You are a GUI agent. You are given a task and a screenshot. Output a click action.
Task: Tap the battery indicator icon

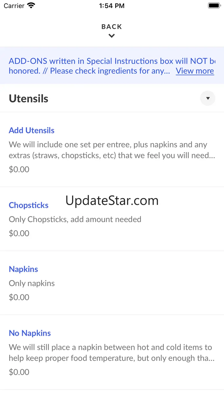214,5
